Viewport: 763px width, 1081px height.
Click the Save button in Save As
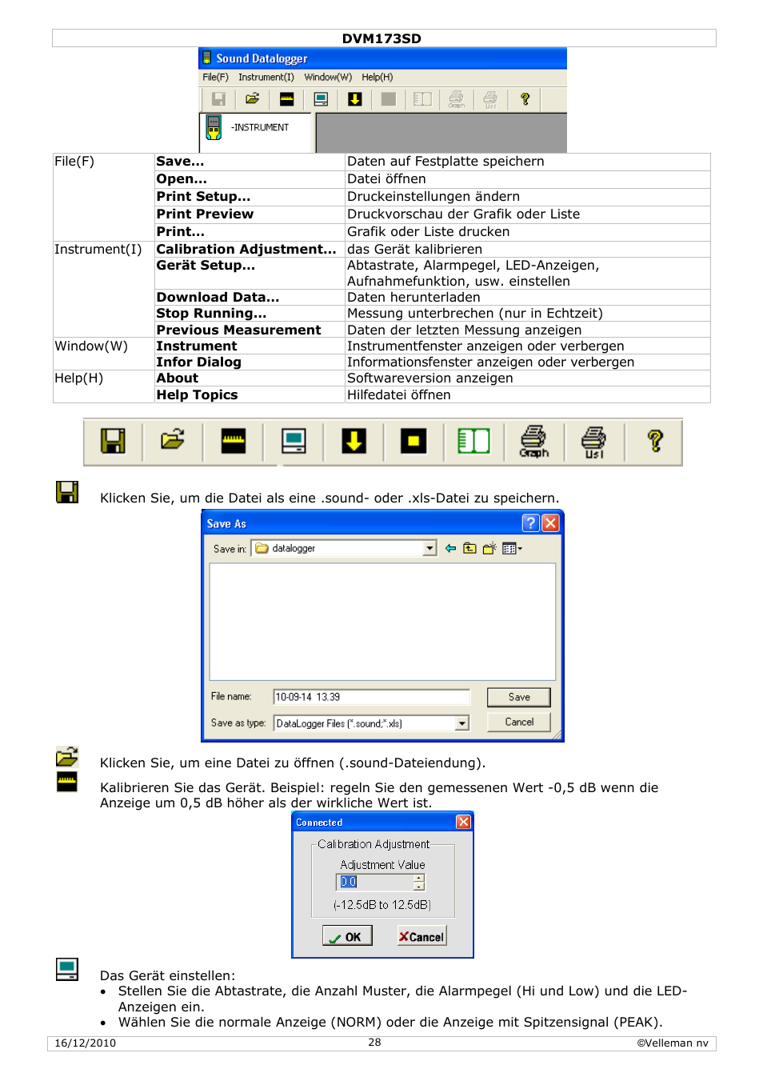pos(519,697)
